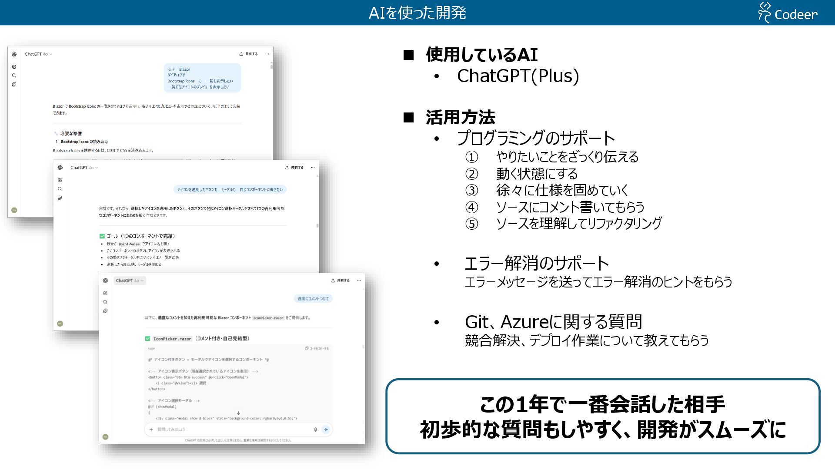Image resolution: width=835 pixels, height=469 pixels.
Task: Open ChatGPT 4o model dropdown in top window
Action: click(38, 54)
